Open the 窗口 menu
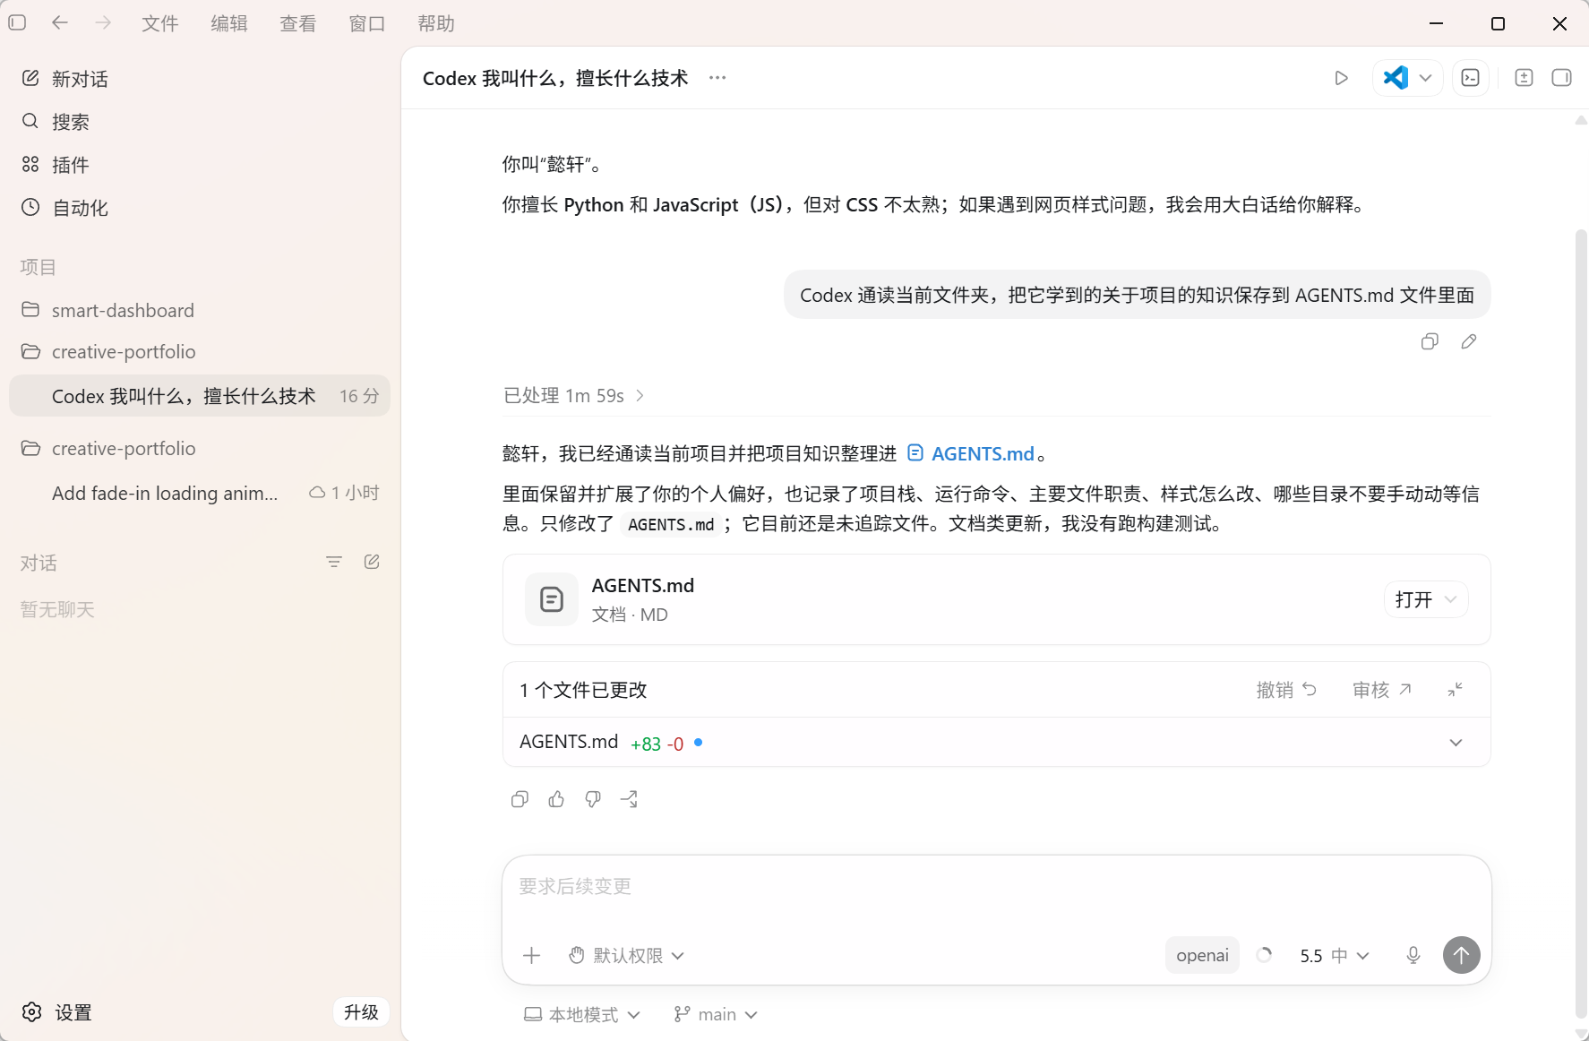 (367, 23)
